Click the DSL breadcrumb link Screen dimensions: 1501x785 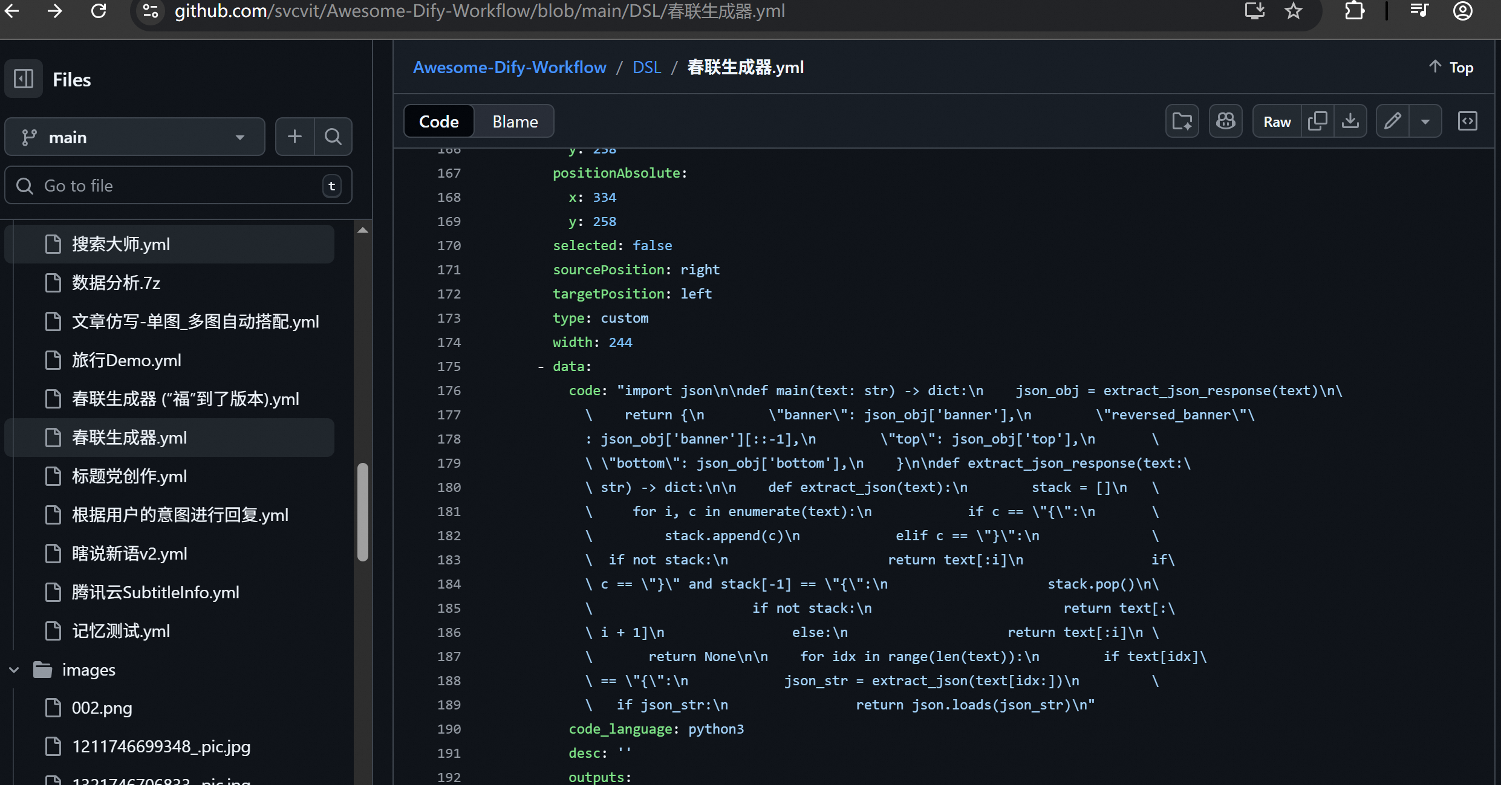point(646,67)
